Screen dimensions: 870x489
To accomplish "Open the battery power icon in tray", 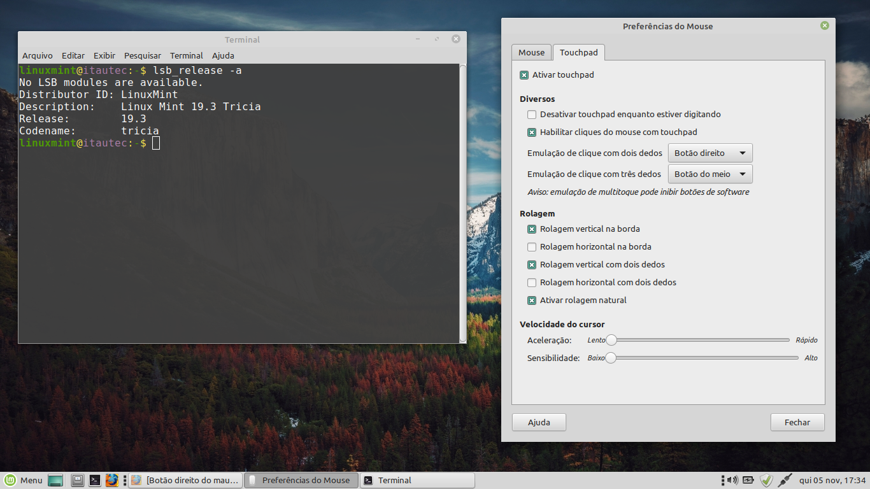I will coord(748,480).
